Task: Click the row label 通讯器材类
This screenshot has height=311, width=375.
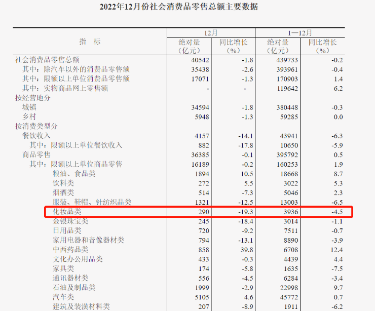Action: point(70,278)
